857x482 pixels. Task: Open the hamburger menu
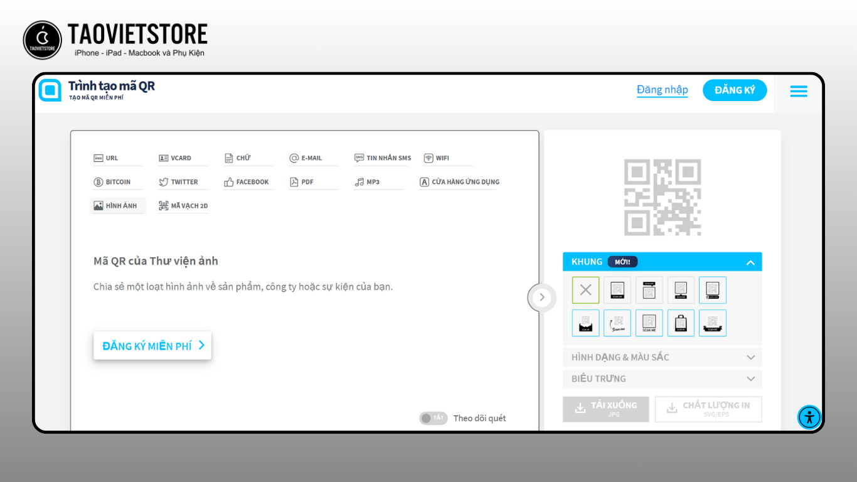[798, 91]
